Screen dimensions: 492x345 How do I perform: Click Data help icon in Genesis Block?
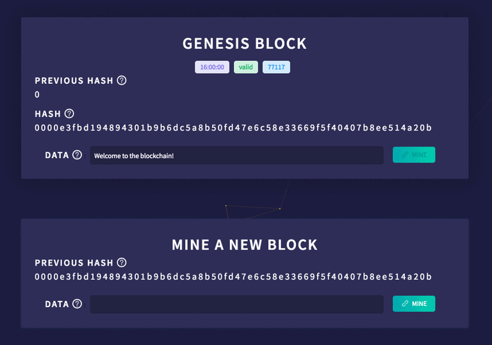(78, 155)
